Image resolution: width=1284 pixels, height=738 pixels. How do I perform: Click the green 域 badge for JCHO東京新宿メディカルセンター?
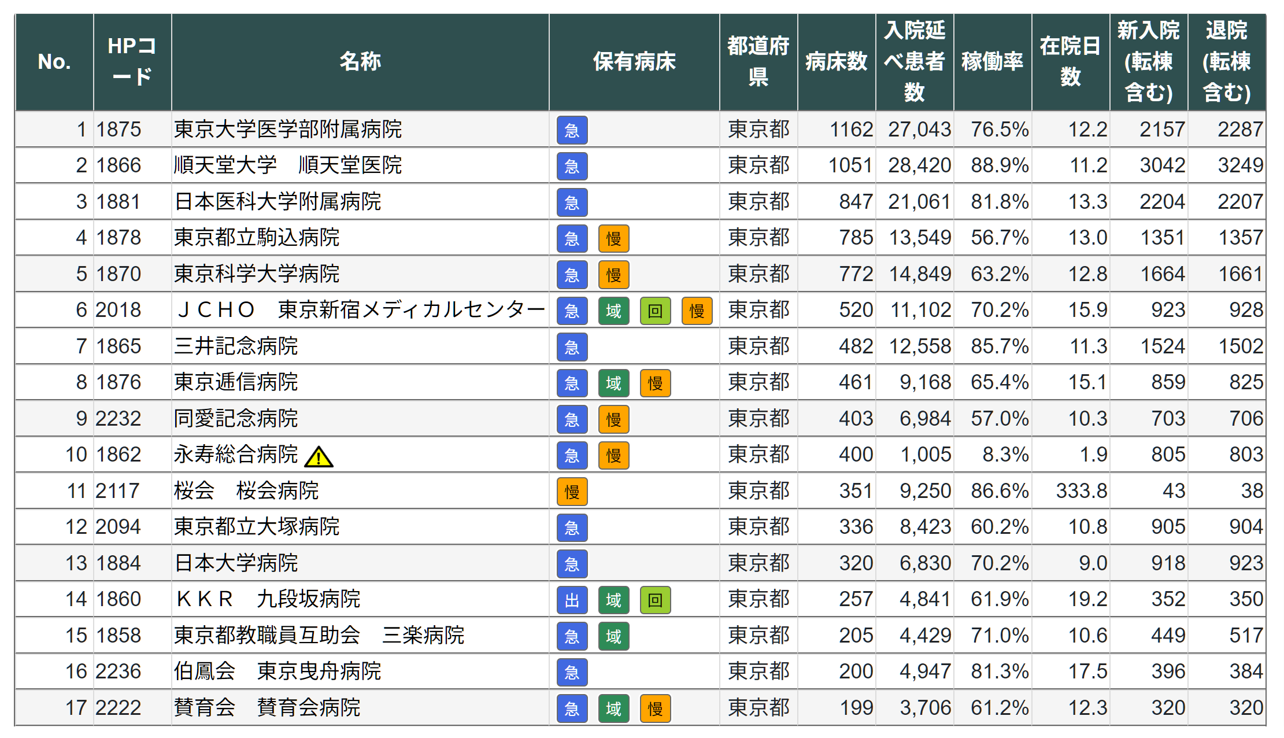pos(613,311)
